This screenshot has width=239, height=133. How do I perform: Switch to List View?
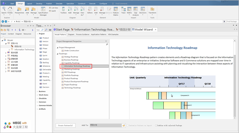[x=53, y=8]
